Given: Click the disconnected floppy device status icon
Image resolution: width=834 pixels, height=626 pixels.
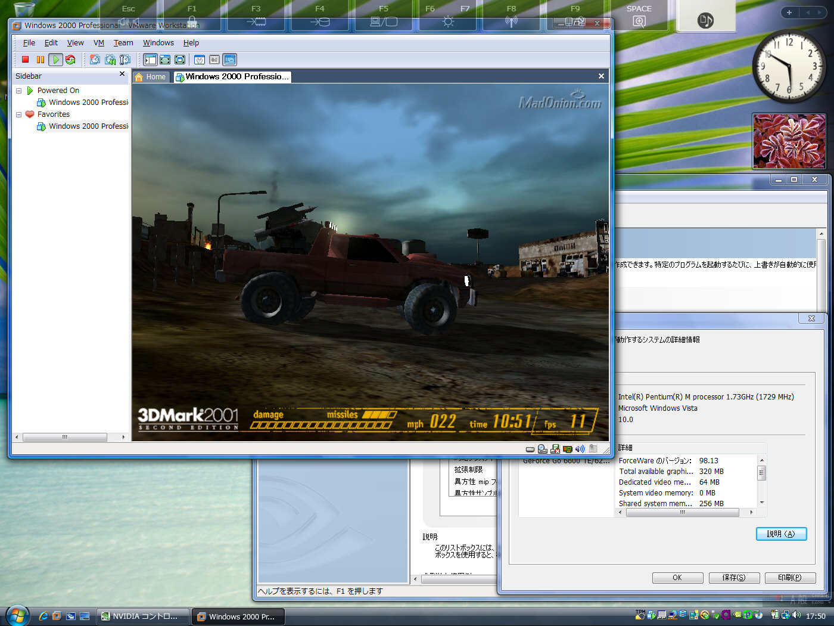Looking at the screenshot, I should [555, 449].
